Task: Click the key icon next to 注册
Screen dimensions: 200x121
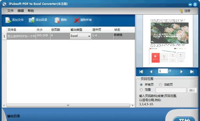Action: point(181,11)
